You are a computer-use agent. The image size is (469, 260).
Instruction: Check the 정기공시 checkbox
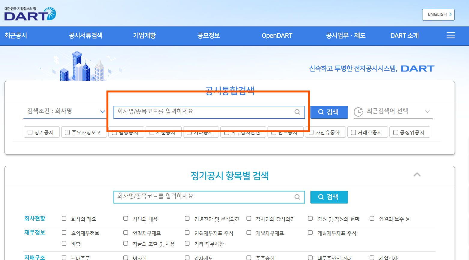click(x=30, y=133)
